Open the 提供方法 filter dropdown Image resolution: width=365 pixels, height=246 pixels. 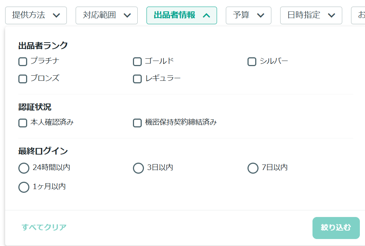[x=36, y=15]
